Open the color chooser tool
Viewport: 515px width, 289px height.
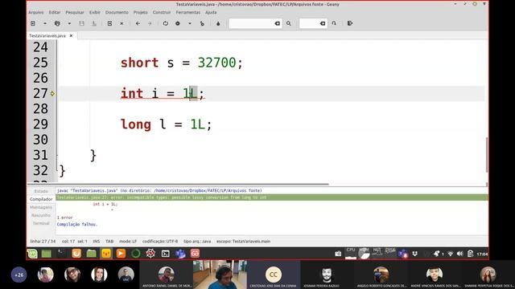[218, 23]
